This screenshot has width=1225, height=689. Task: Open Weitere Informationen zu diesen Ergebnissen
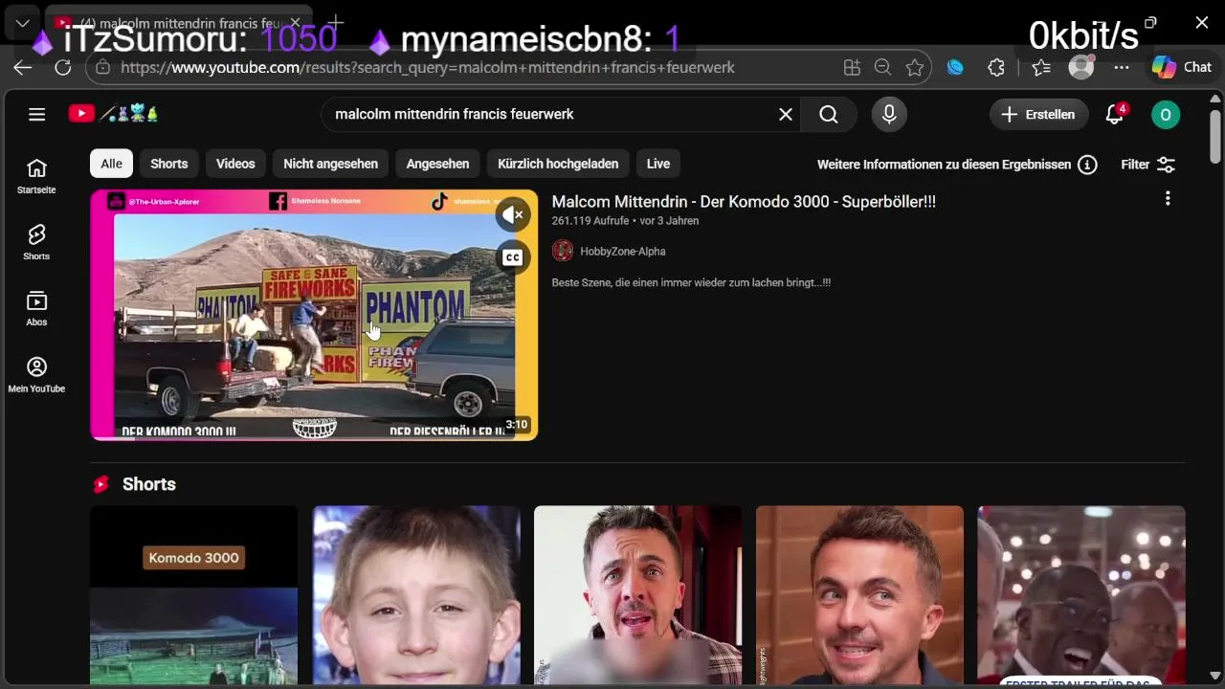coord(944,165)
